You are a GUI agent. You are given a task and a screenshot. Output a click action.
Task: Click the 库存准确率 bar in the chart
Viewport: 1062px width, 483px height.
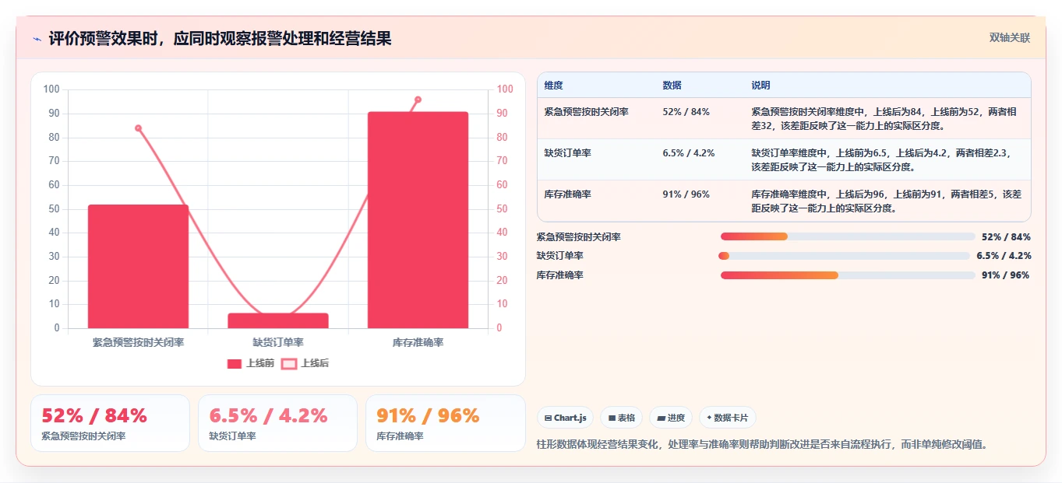(x=418, y=220)
